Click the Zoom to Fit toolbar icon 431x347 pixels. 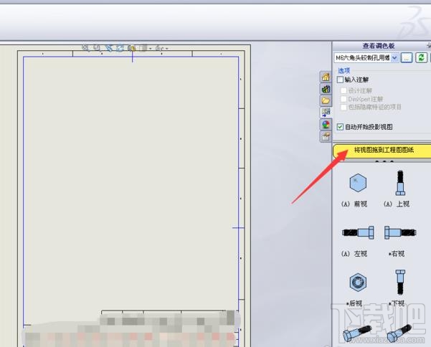coord(85,48)
